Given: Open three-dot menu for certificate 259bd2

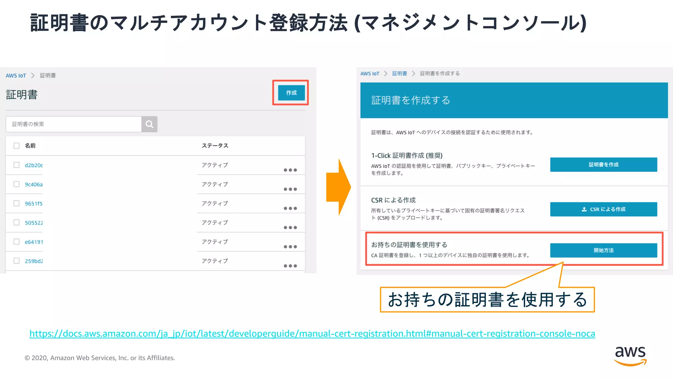Looking at the screenshot, I should point(290,266).
